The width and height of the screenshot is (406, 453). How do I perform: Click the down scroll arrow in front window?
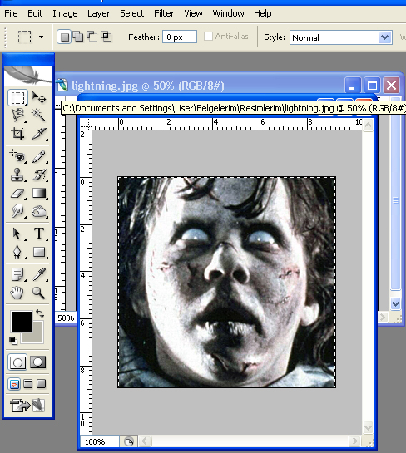tap(368, 427)
